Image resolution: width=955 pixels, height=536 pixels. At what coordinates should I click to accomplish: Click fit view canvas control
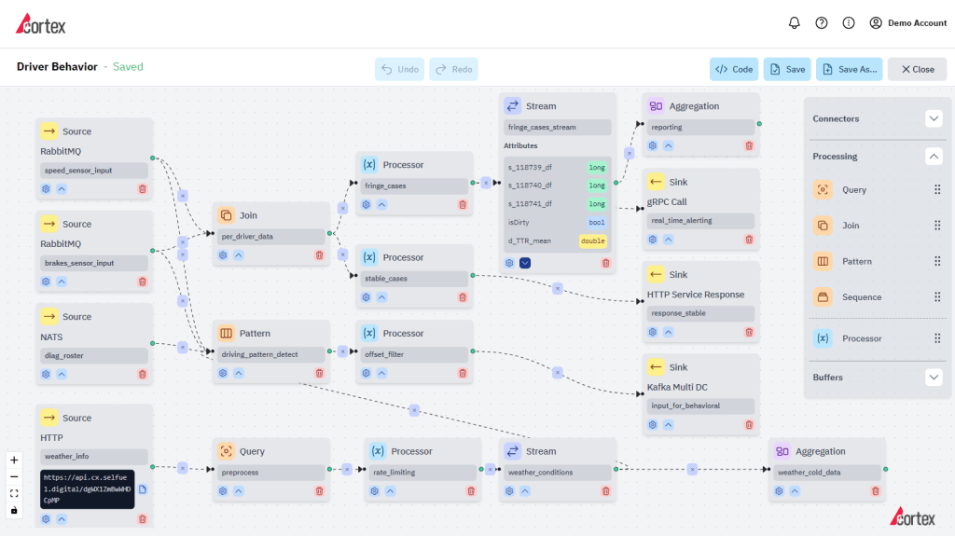point(14,493)
